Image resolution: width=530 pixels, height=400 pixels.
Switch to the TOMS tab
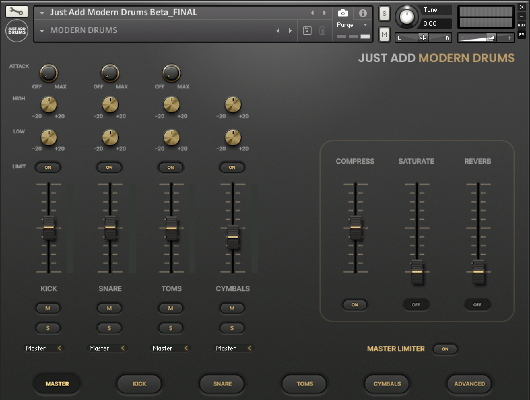click(x=305, y=384)
